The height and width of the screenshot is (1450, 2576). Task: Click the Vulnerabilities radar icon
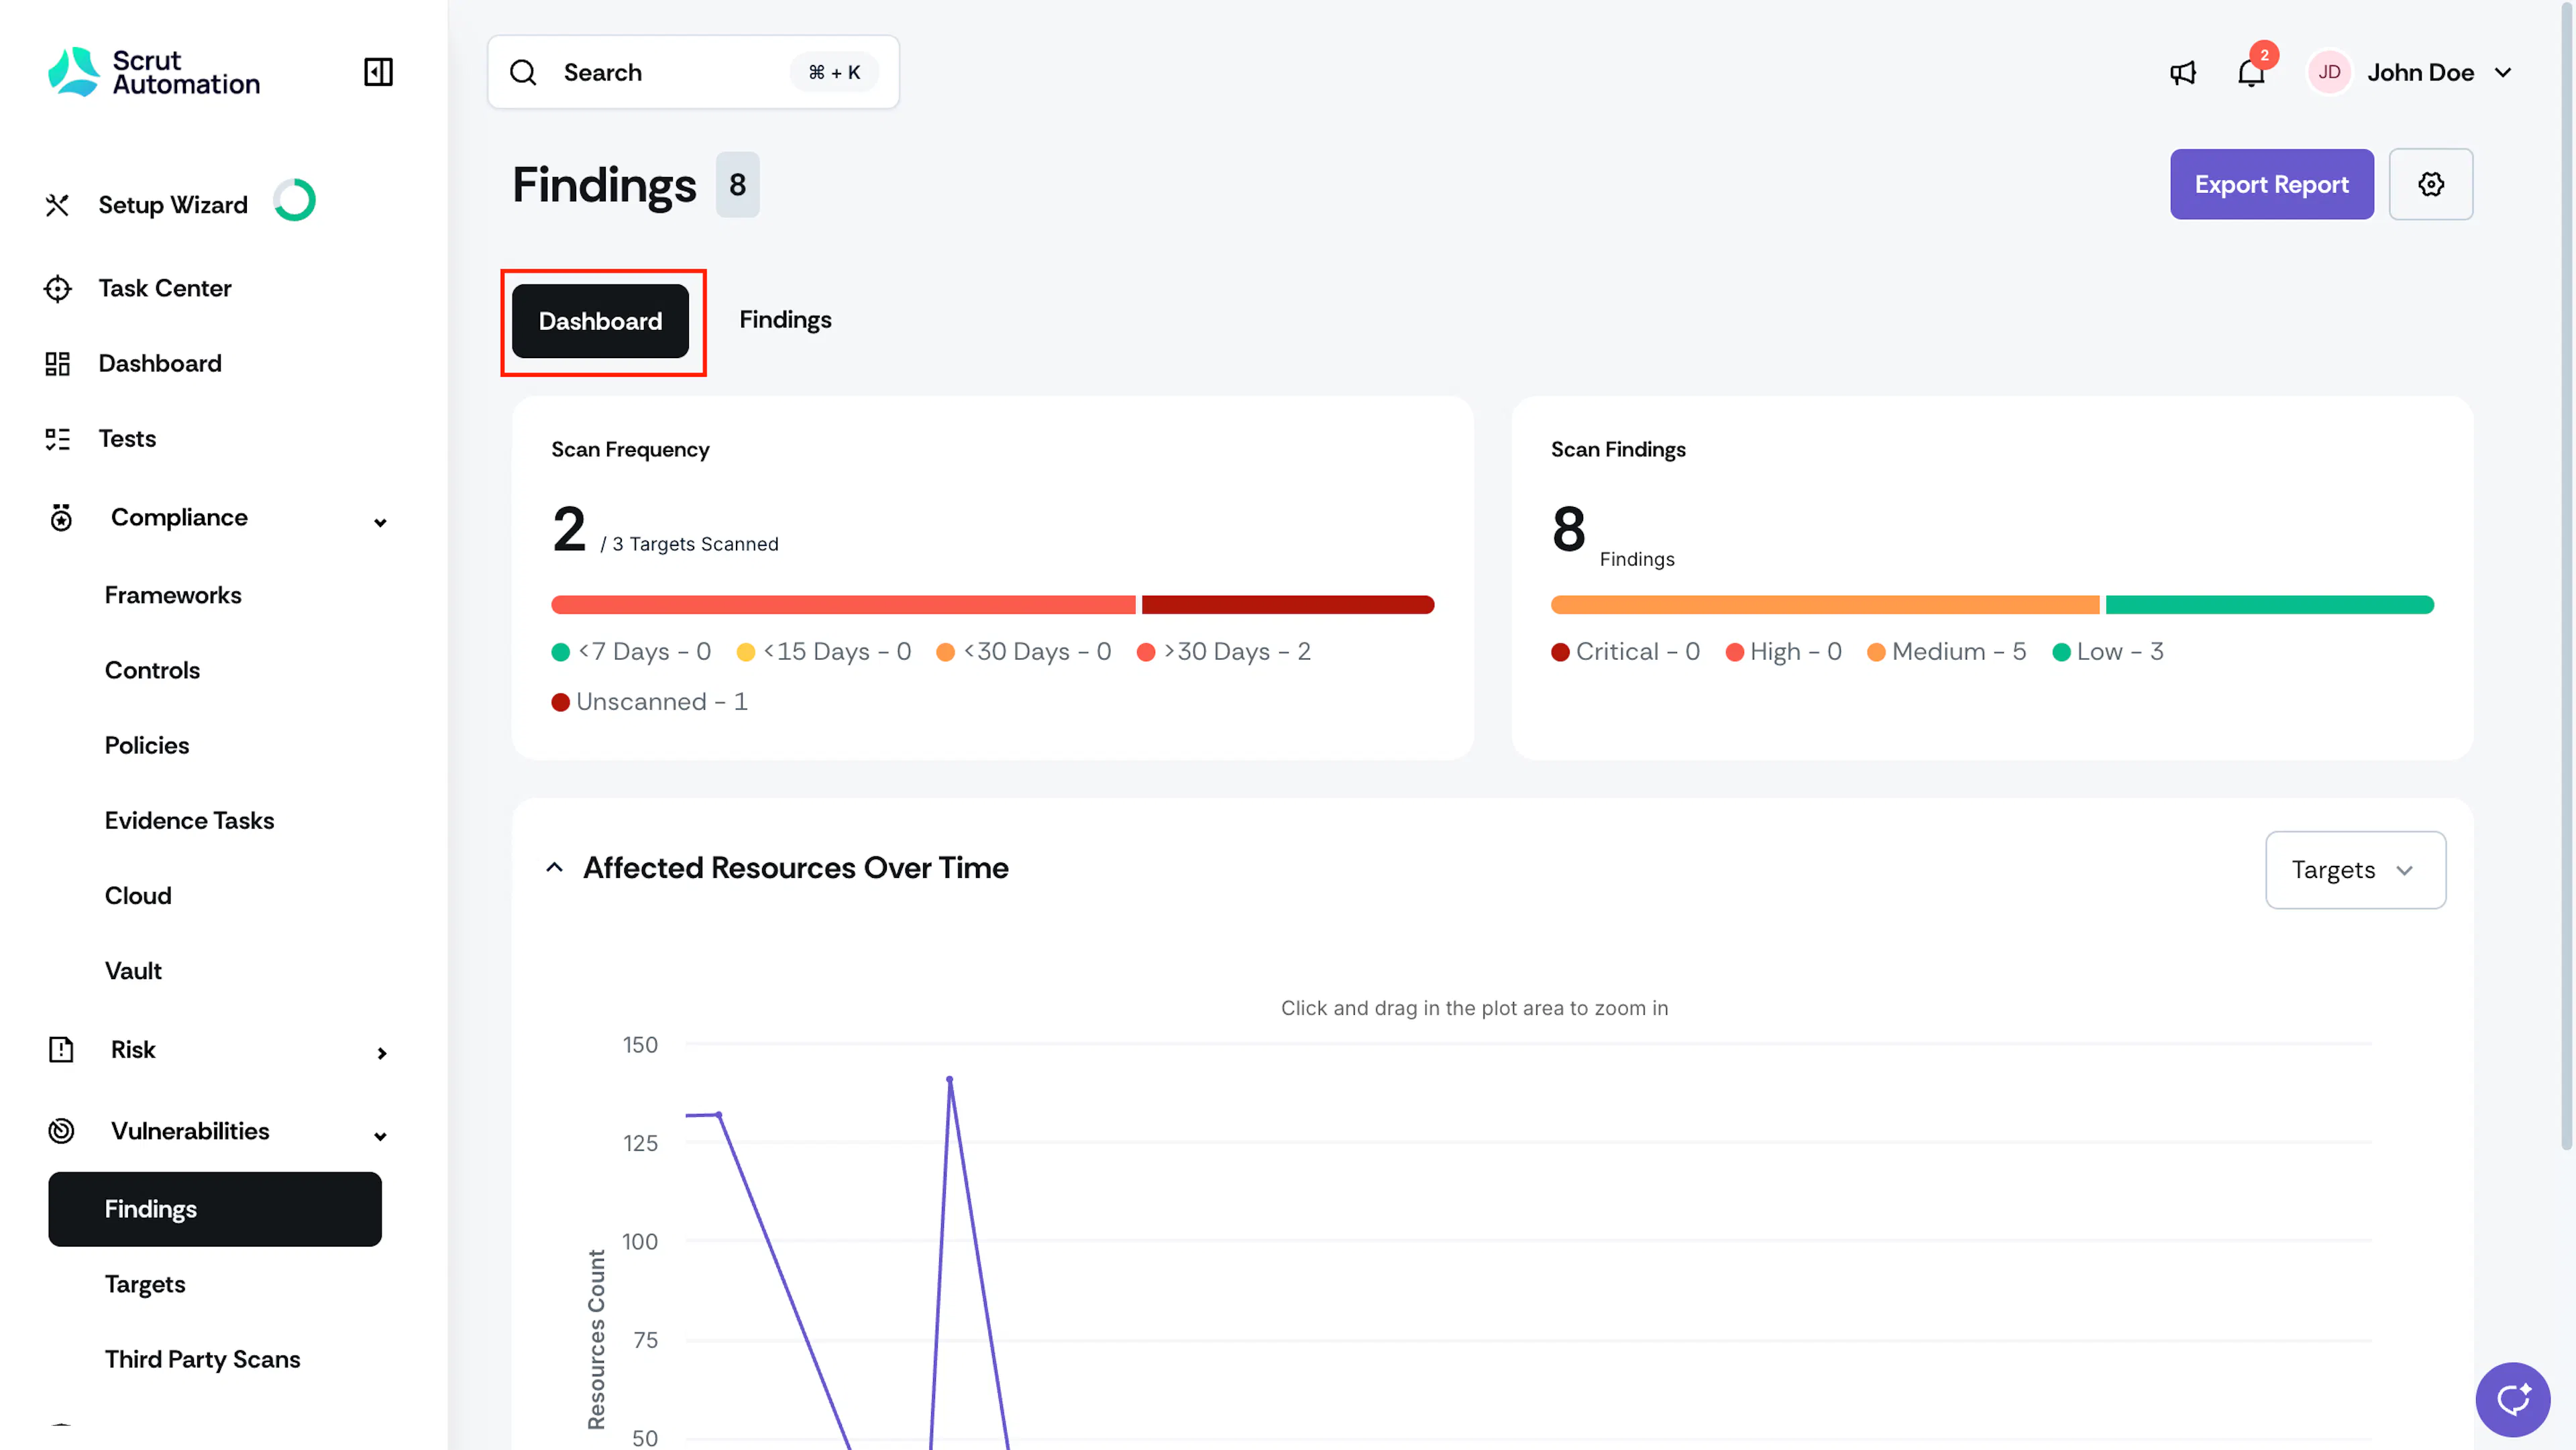click(61, 1131)
